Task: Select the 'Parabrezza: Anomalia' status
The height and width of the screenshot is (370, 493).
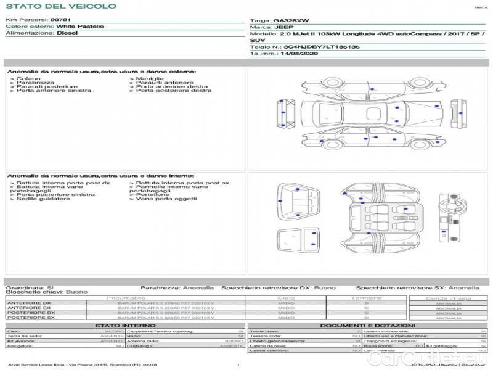Action: click(177, 287)
